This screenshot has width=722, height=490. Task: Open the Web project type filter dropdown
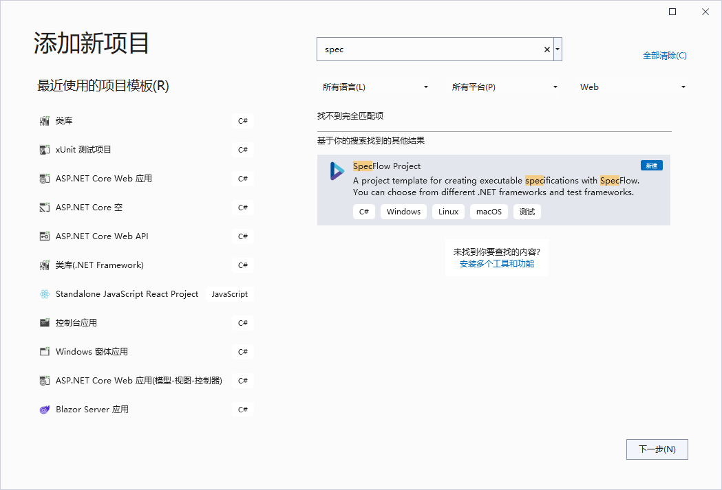tap(633, 87)
